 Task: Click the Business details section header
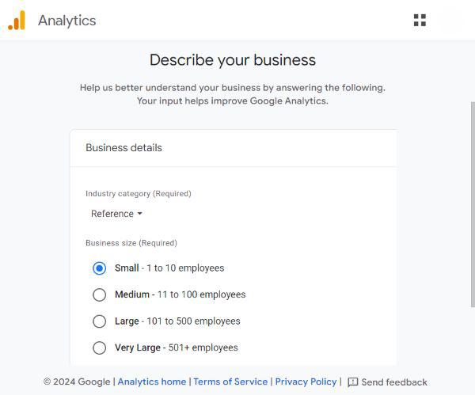pos(124,148)
